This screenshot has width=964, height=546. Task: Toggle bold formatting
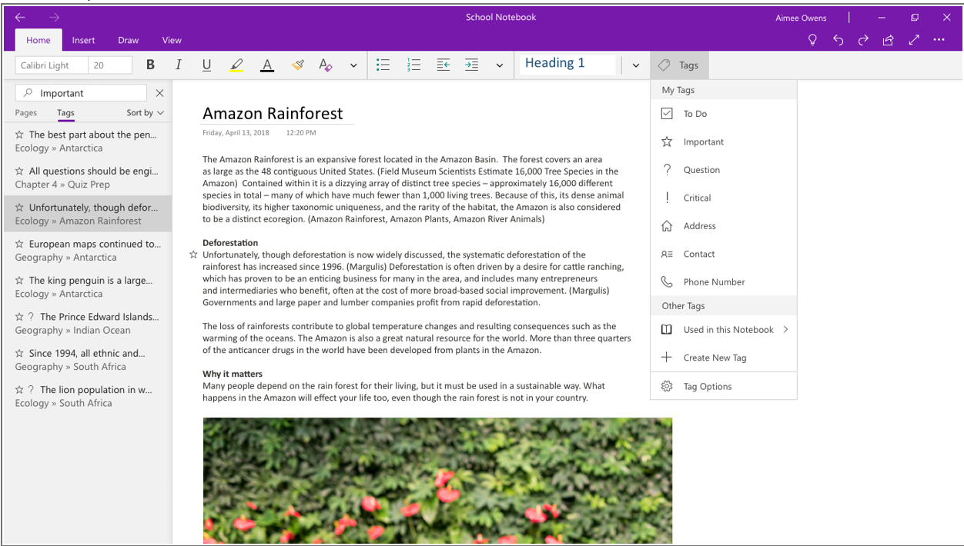coord(150,65)
